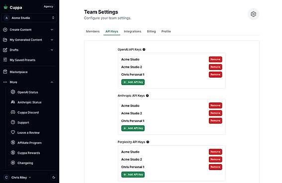Click the Leave a Review heart icon

tap(13, 132)
